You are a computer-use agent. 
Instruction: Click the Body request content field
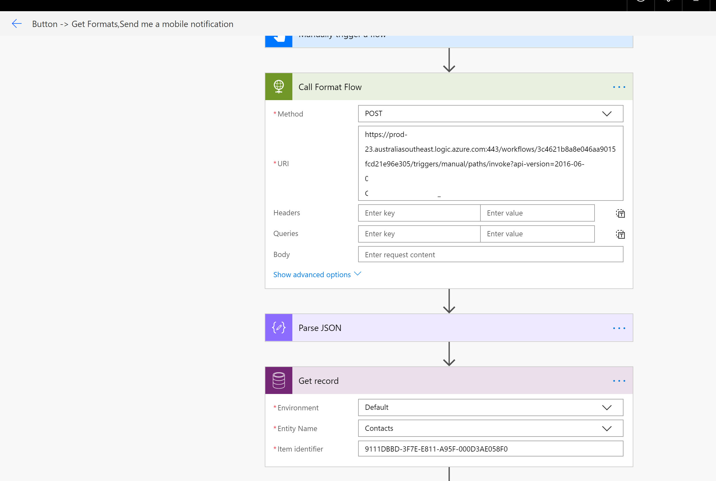coord(490,254)
